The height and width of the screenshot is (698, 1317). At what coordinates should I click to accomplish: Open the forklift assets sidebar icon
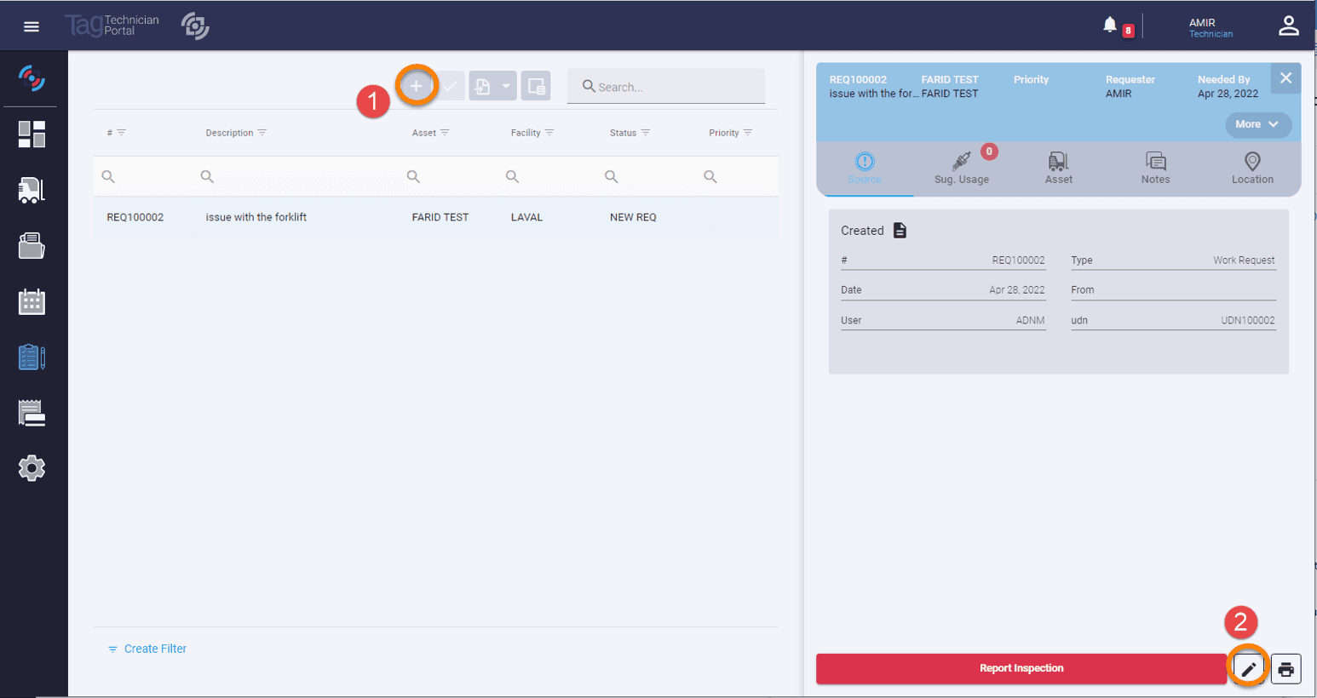32,191
